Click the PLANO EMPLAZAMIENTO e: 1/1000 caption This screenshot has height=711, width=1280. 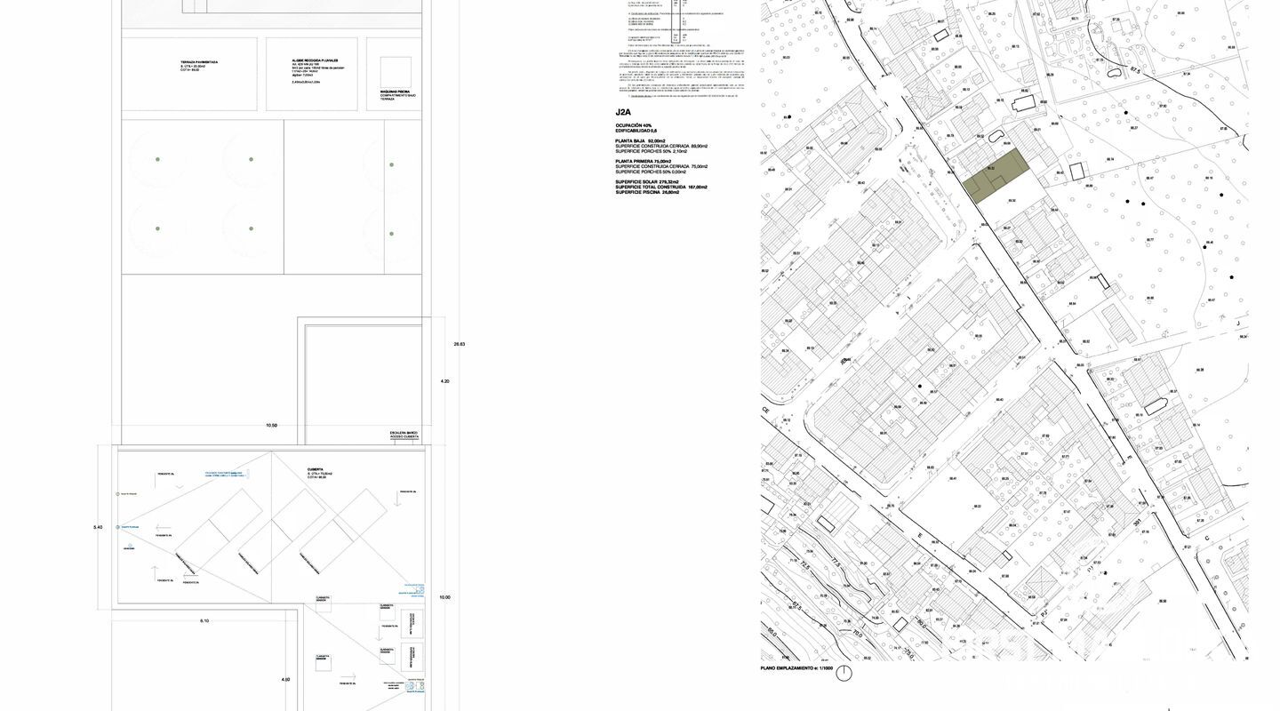click(796, 667)
